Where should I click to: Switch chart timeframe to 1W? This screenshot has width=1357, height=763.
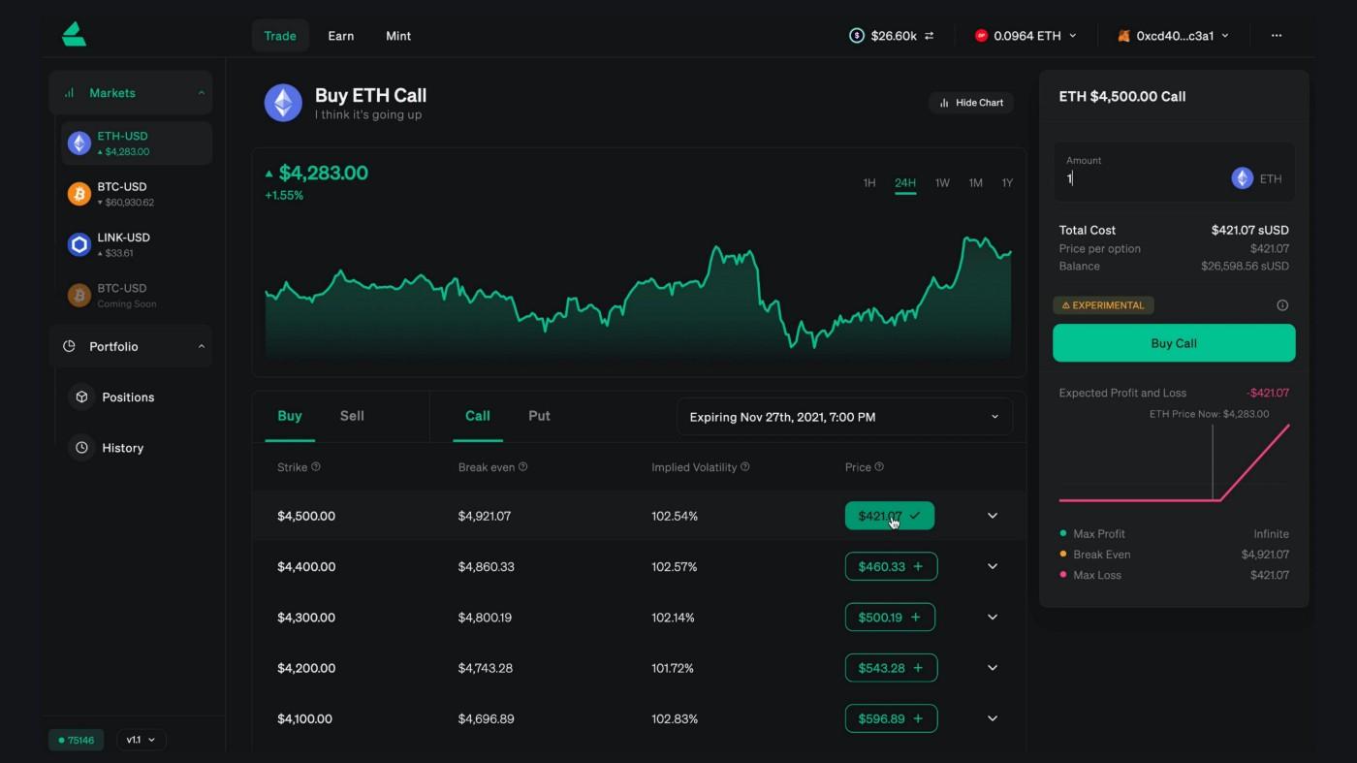[940, 182]
